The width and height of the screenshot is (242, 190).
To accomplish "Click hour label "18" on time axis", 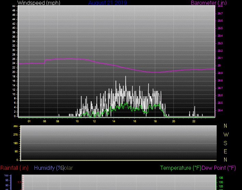I will pos(155,121).
